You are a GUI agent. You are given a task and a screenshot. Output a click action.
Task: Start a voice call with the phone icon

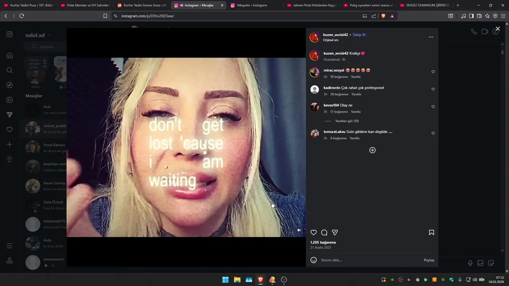coord(474,32)
